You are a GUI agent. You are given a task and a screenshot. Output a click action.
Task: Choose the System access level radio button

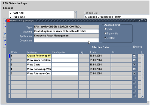pos(105,38)
